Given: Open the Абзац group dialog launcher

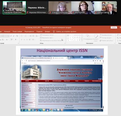Looking at the screenshot, I should point(65,43).
